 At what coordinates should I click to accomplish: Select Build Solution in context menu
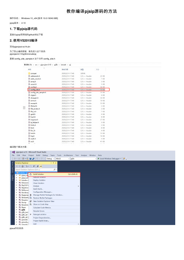54,174
